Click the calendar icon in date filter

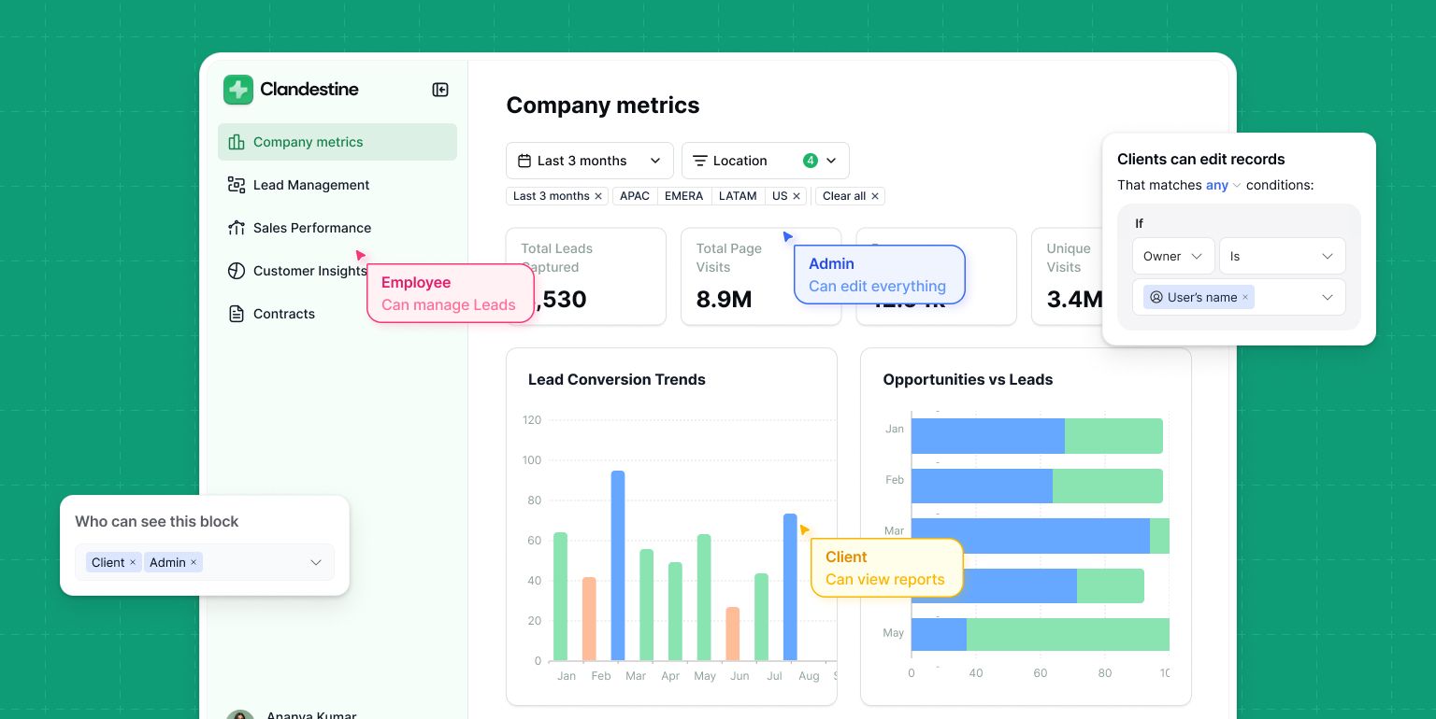(x=524, y=161)
